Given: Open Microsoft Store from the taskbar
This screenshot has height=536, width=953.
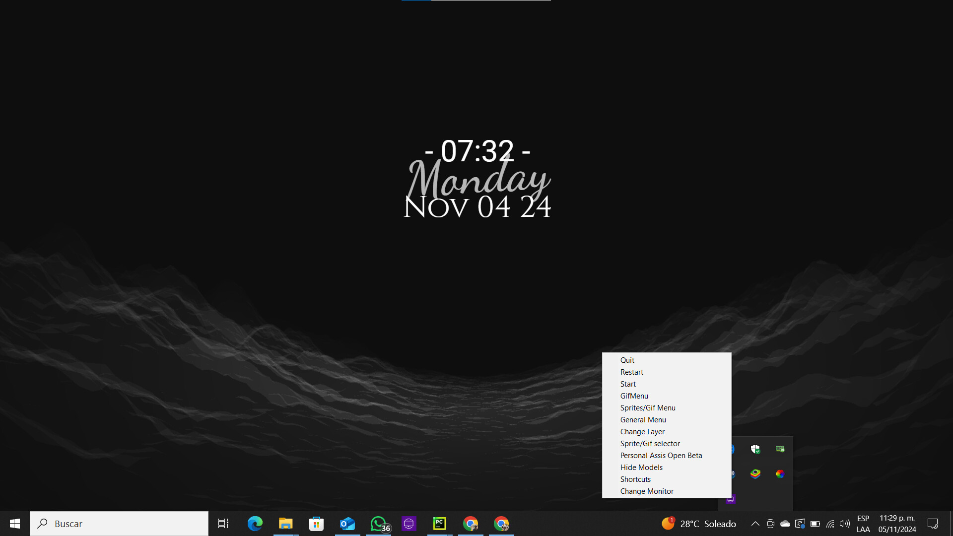Looking at the screenshot, I should [x=316, y=523].
